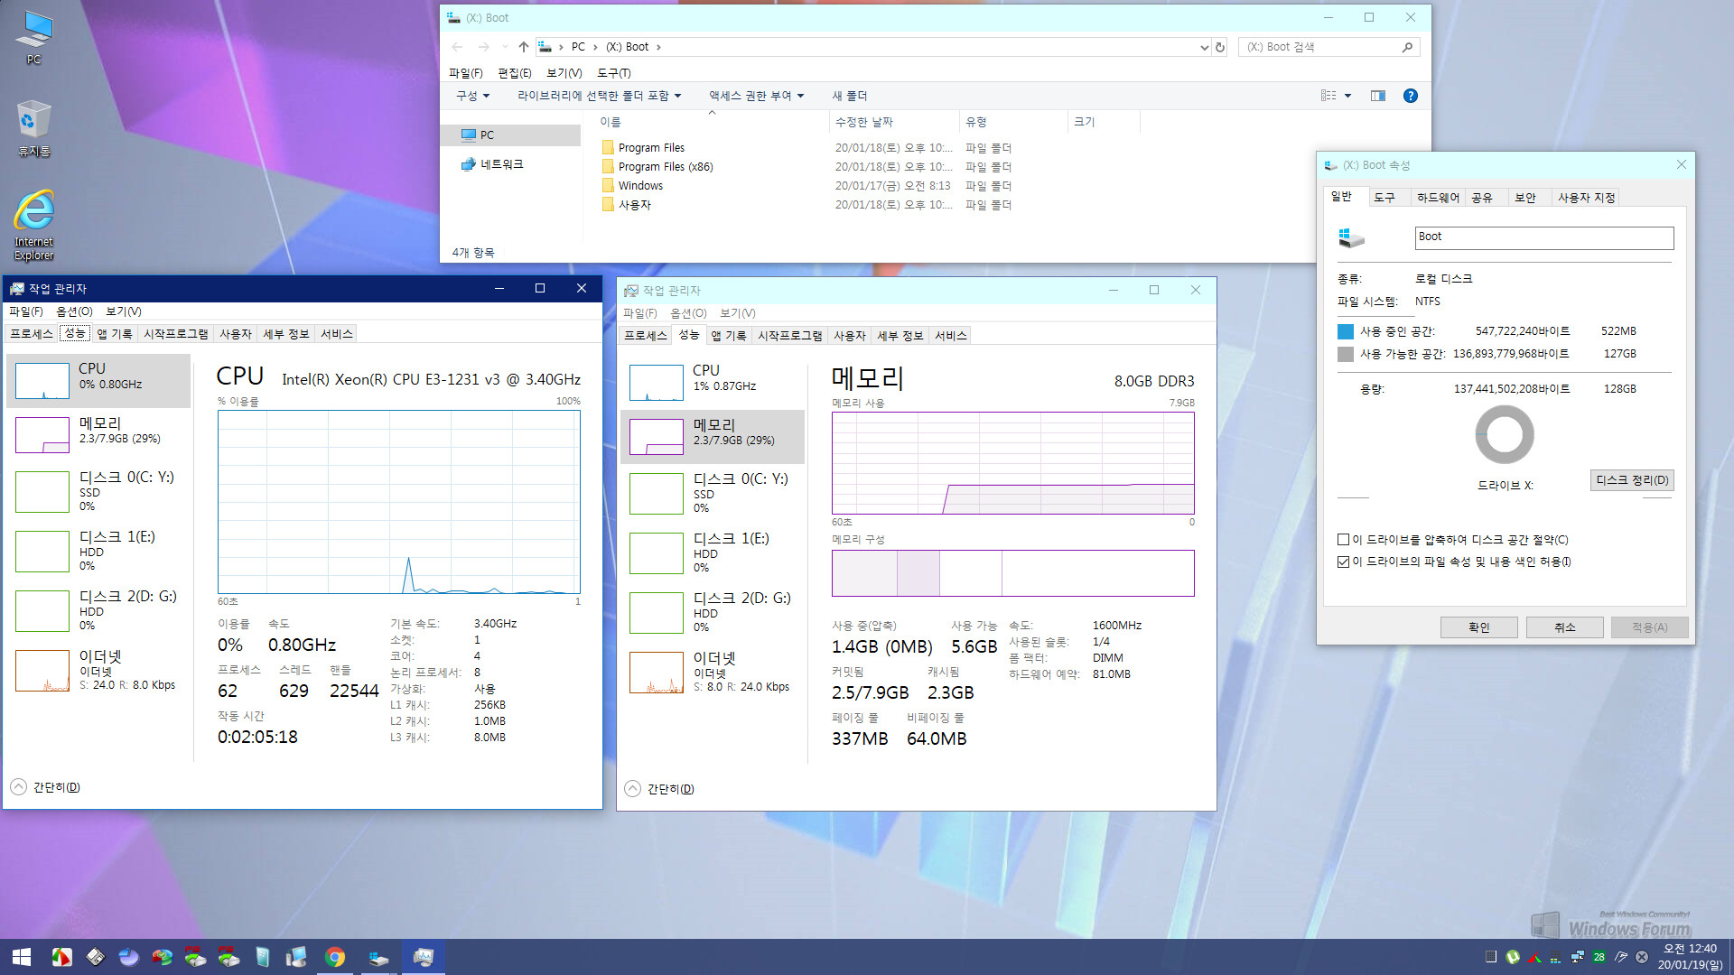Expand the 구성 dropdown in Explorer
The width and height of the screenshot is (1734, 975).
[x=473, y=96]
